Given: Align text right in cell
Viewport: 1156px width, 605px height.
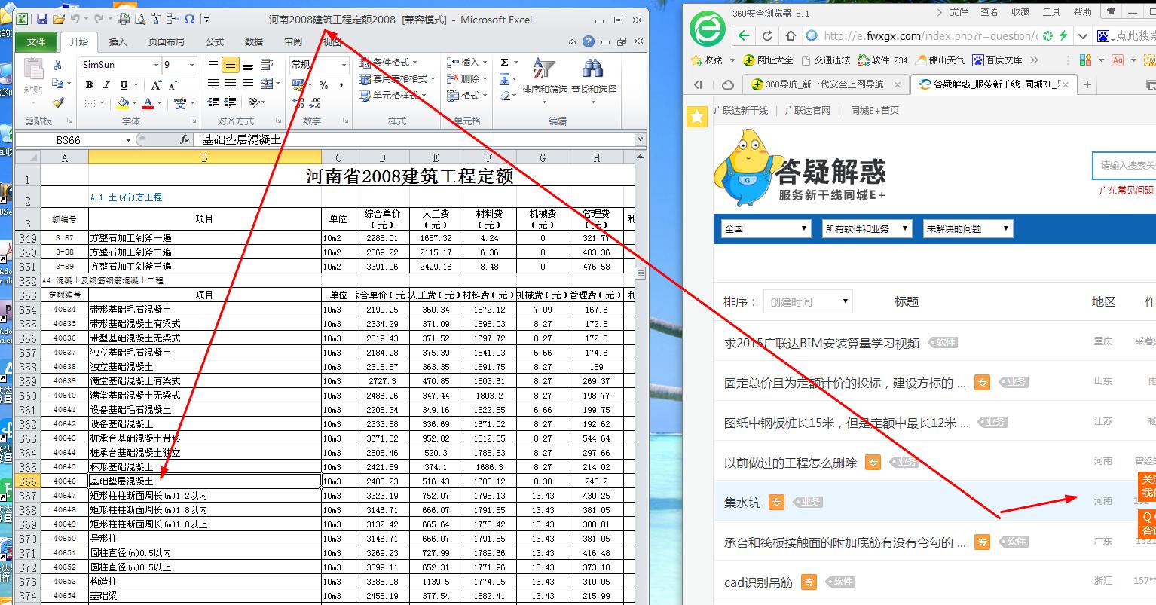Looking at the screenshot, I should point(248,84).
